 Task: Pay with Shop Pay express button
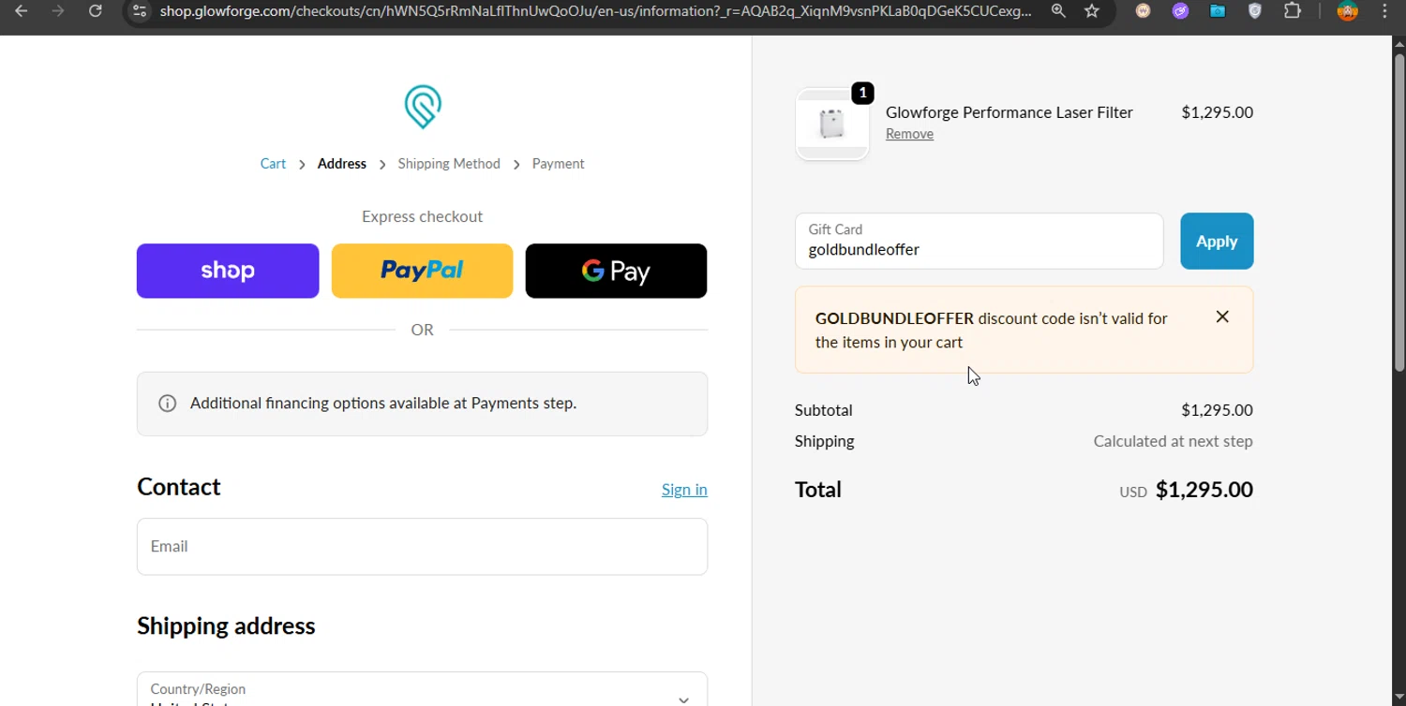pos(228,272)
